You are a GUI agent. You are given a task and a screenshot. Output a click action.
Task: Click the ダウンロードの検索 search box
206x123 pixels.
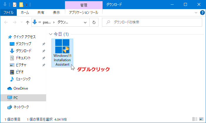coord(153,22)
